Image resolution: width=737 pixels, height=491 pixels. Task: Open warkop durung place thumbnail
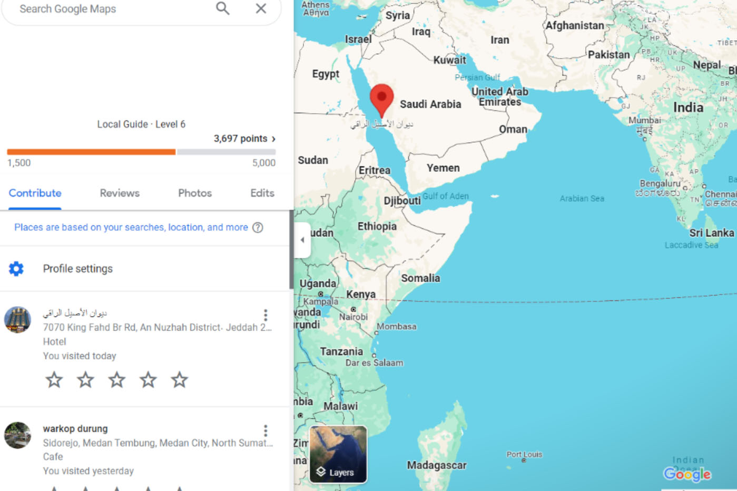17,435
